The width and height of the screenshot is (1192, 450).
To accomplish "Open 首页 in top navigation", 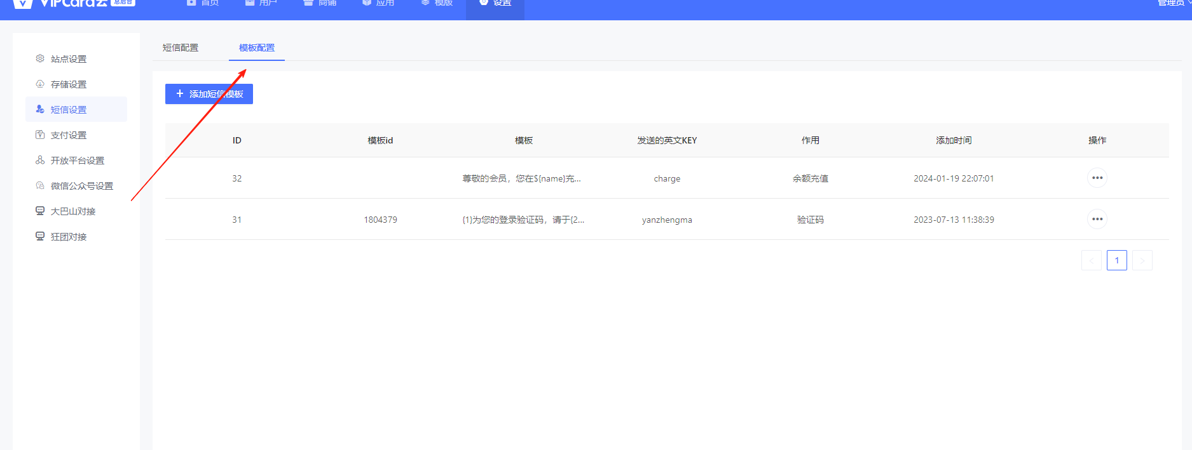I will 203,3.
